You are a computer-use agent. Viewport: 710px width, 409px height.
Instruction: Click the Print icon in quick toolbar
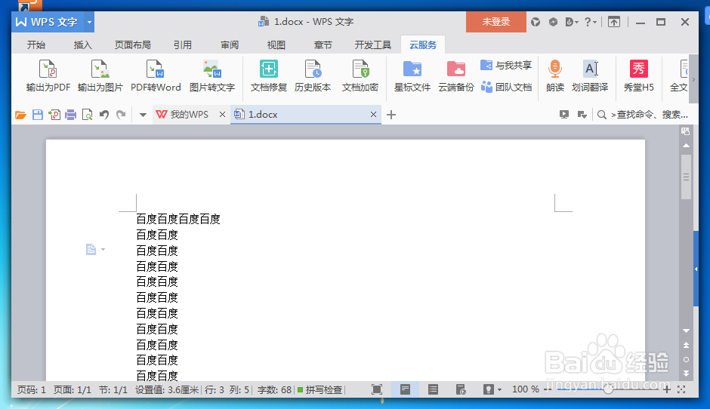[71, 115]
